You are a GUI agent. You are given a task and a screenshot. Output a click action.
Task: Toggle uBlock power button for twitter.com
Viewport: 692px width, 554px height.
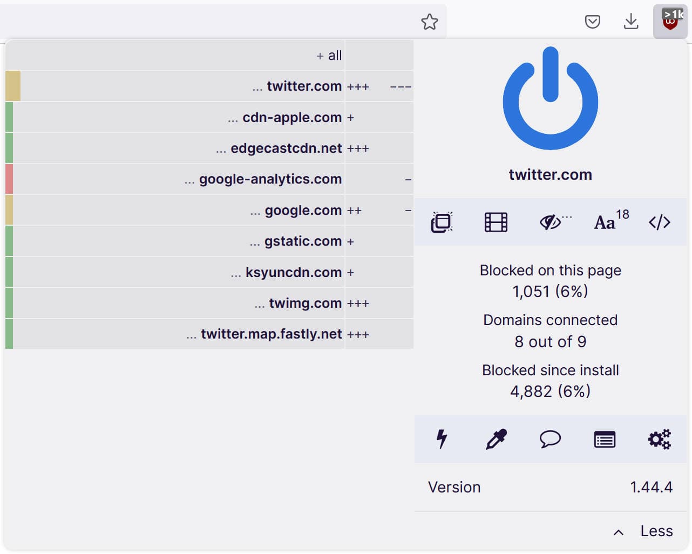[550, 99]
